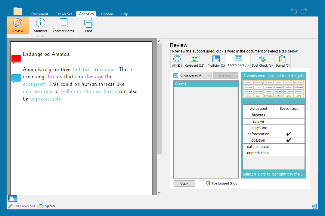This screenshot has width=325, height=216.
Task: Click the Review icon in the ribbon
Action: (18, 25)
